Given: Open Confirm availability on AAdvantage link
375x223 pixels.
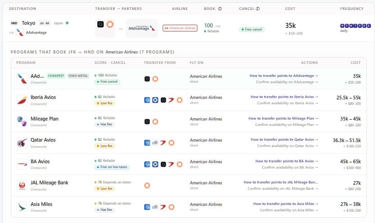Looking at the screenshot, I should (x=287, y=82).
